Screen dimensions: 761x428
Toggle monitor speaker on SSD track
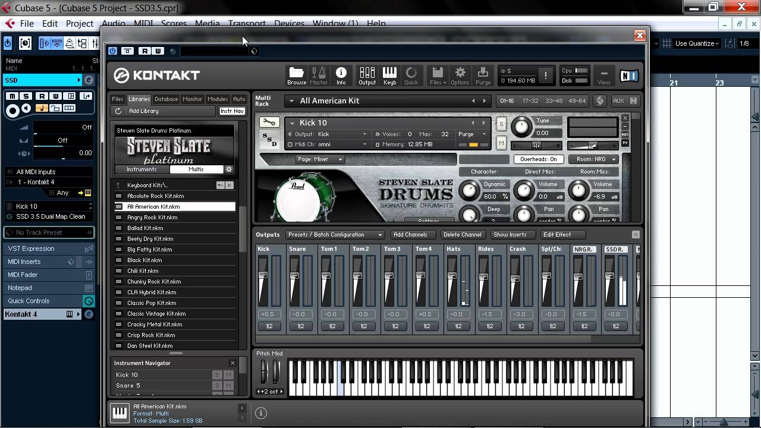coord(26,108)
